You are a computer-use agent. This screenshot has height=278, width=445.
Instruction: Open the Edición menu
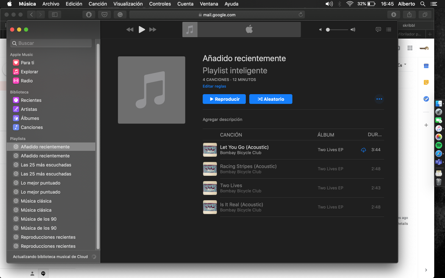pyautogui.click(x=74, y=4)
